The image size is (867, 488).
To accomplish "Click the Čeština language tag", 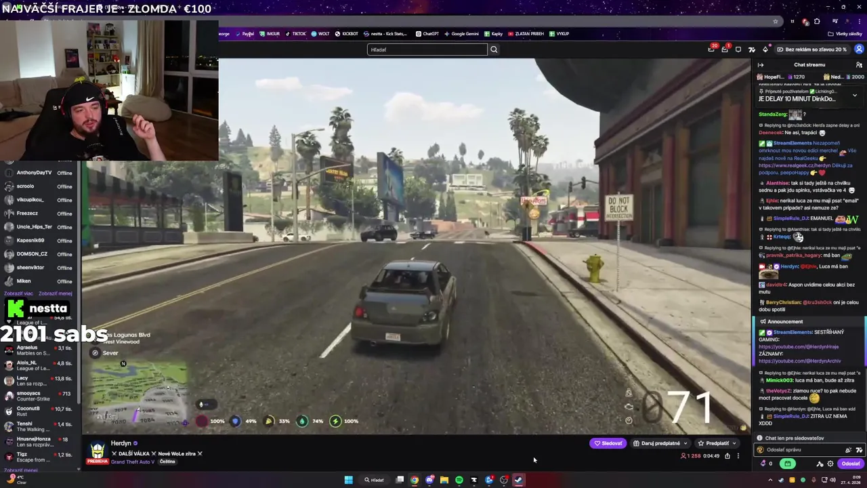I will [167, 462].
